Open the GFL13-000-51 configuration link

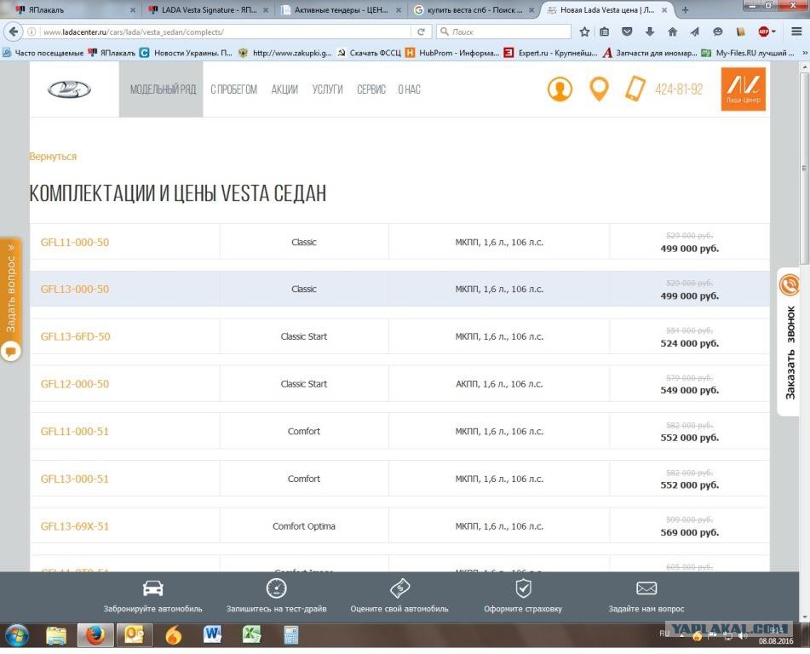coord(75,479)
